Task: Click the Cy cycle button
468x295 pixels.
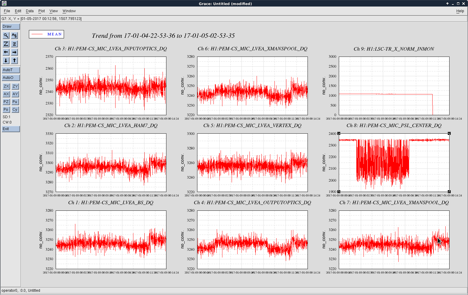Action: coord(15,110)
